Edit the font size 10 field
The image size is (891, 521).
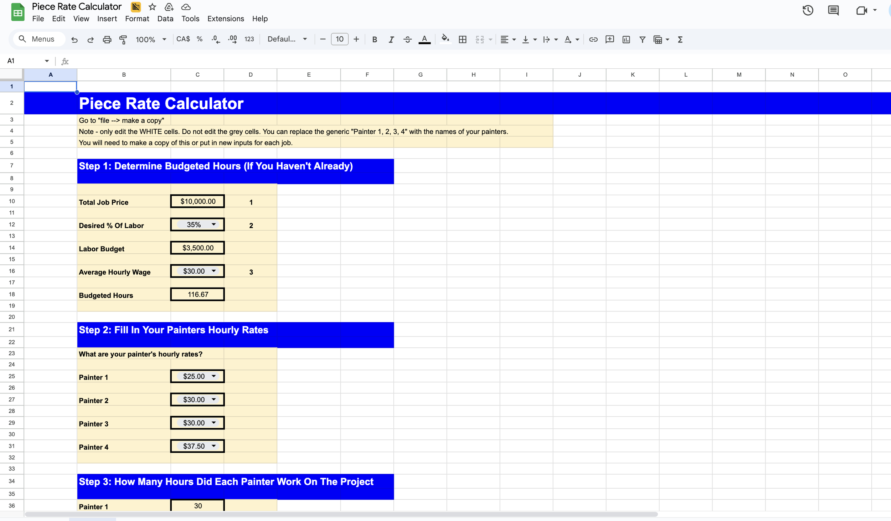click(340, 39)
